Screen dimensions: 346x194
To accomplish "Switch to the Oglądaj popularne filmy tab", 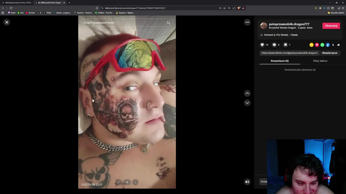I will click(x=17, y=3).
